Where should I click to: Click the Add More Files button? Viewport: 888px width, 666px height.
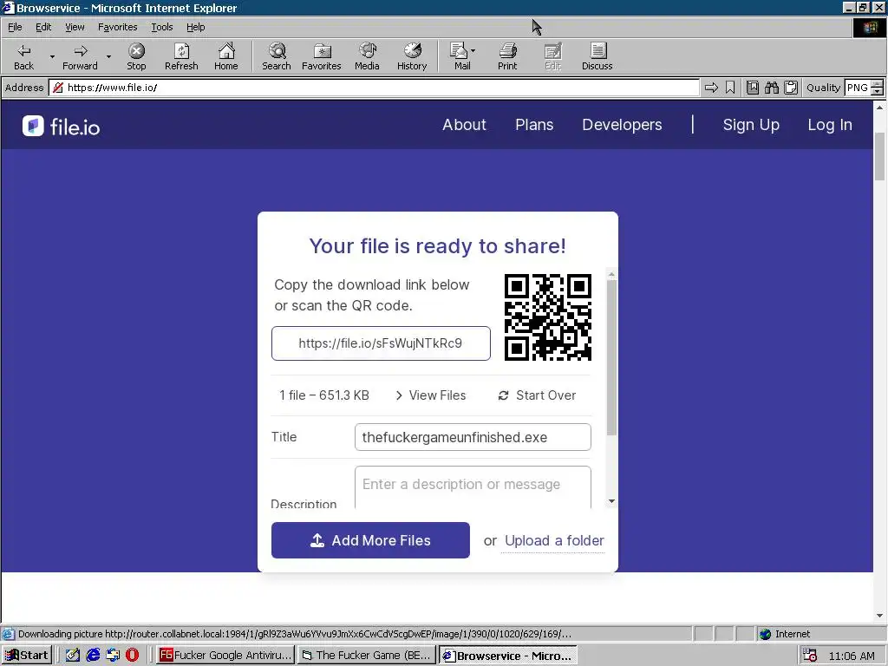pos(370,540)
